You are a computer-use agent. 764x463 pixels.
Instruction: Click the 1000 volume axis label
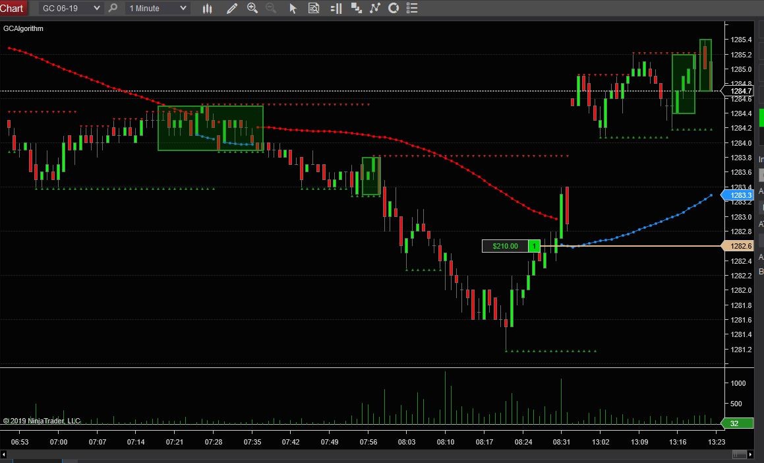tap(738, 383)
